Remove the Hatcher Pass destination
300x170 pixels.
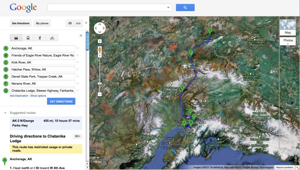tap(78, 69)
